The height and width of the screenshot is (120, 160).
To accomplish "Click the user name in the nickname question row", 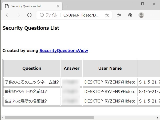I will [110, 82].
